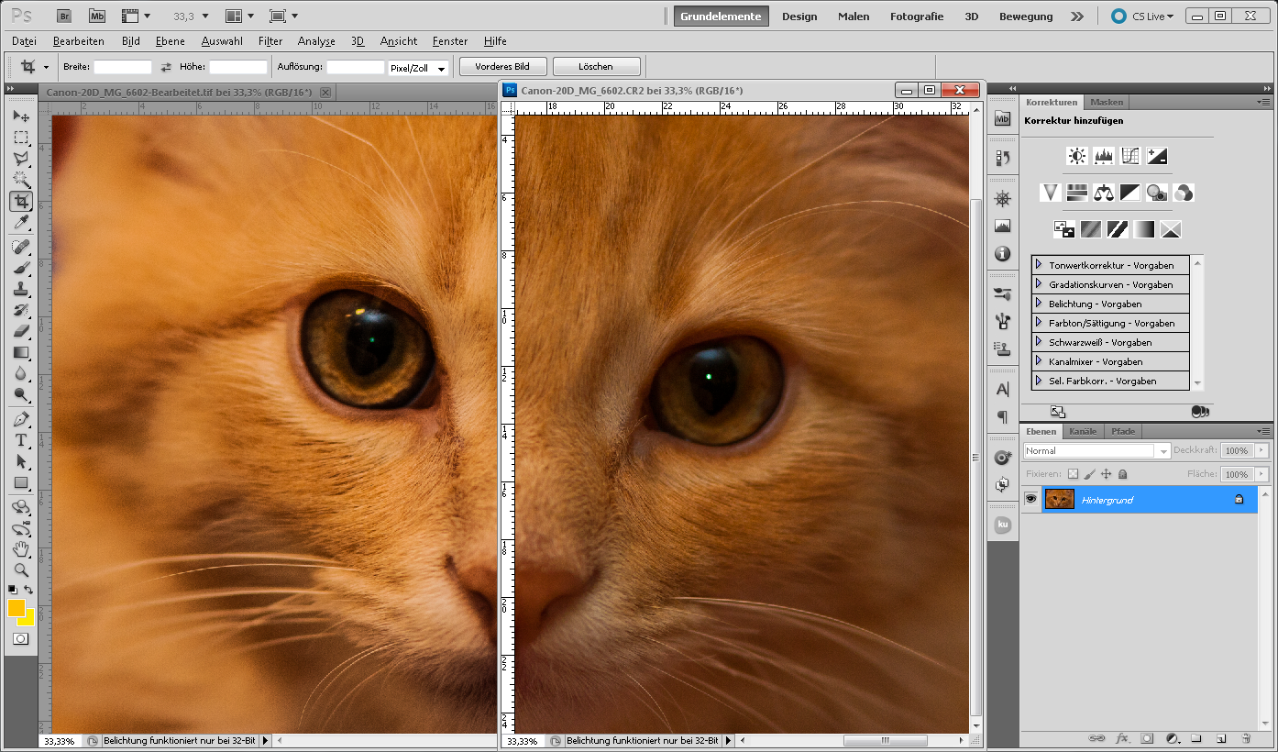Screen dimensions: 1278x752
Task: Add a Curves adjustment from Korrekturen
Action: pos(1130,156)
